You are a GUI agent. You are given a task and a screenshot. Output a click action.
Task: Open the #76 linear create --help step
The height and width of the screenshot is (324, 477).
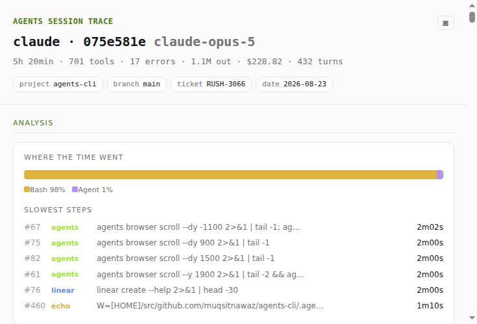point(234,290)
